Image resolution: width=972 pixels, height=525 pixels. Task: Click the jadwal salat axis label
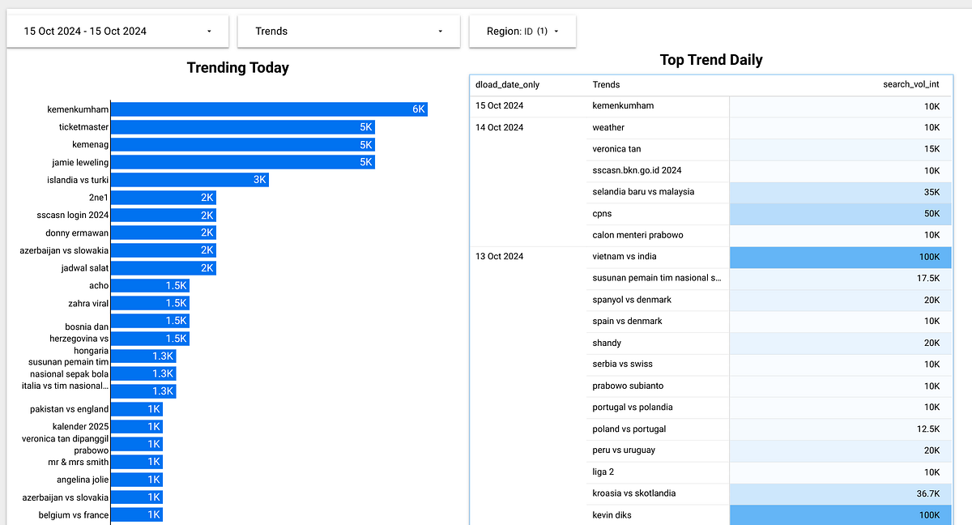click(86, 267)
